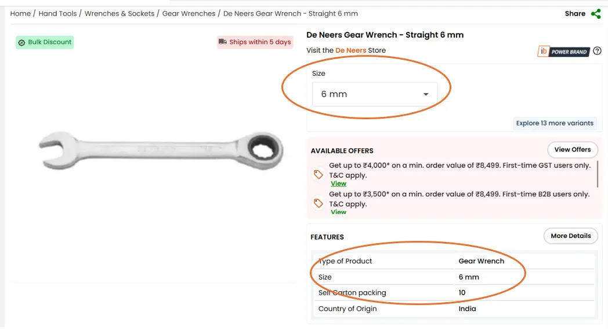Click the More Details button
The image size is (608, 330).
coord(570,236)
